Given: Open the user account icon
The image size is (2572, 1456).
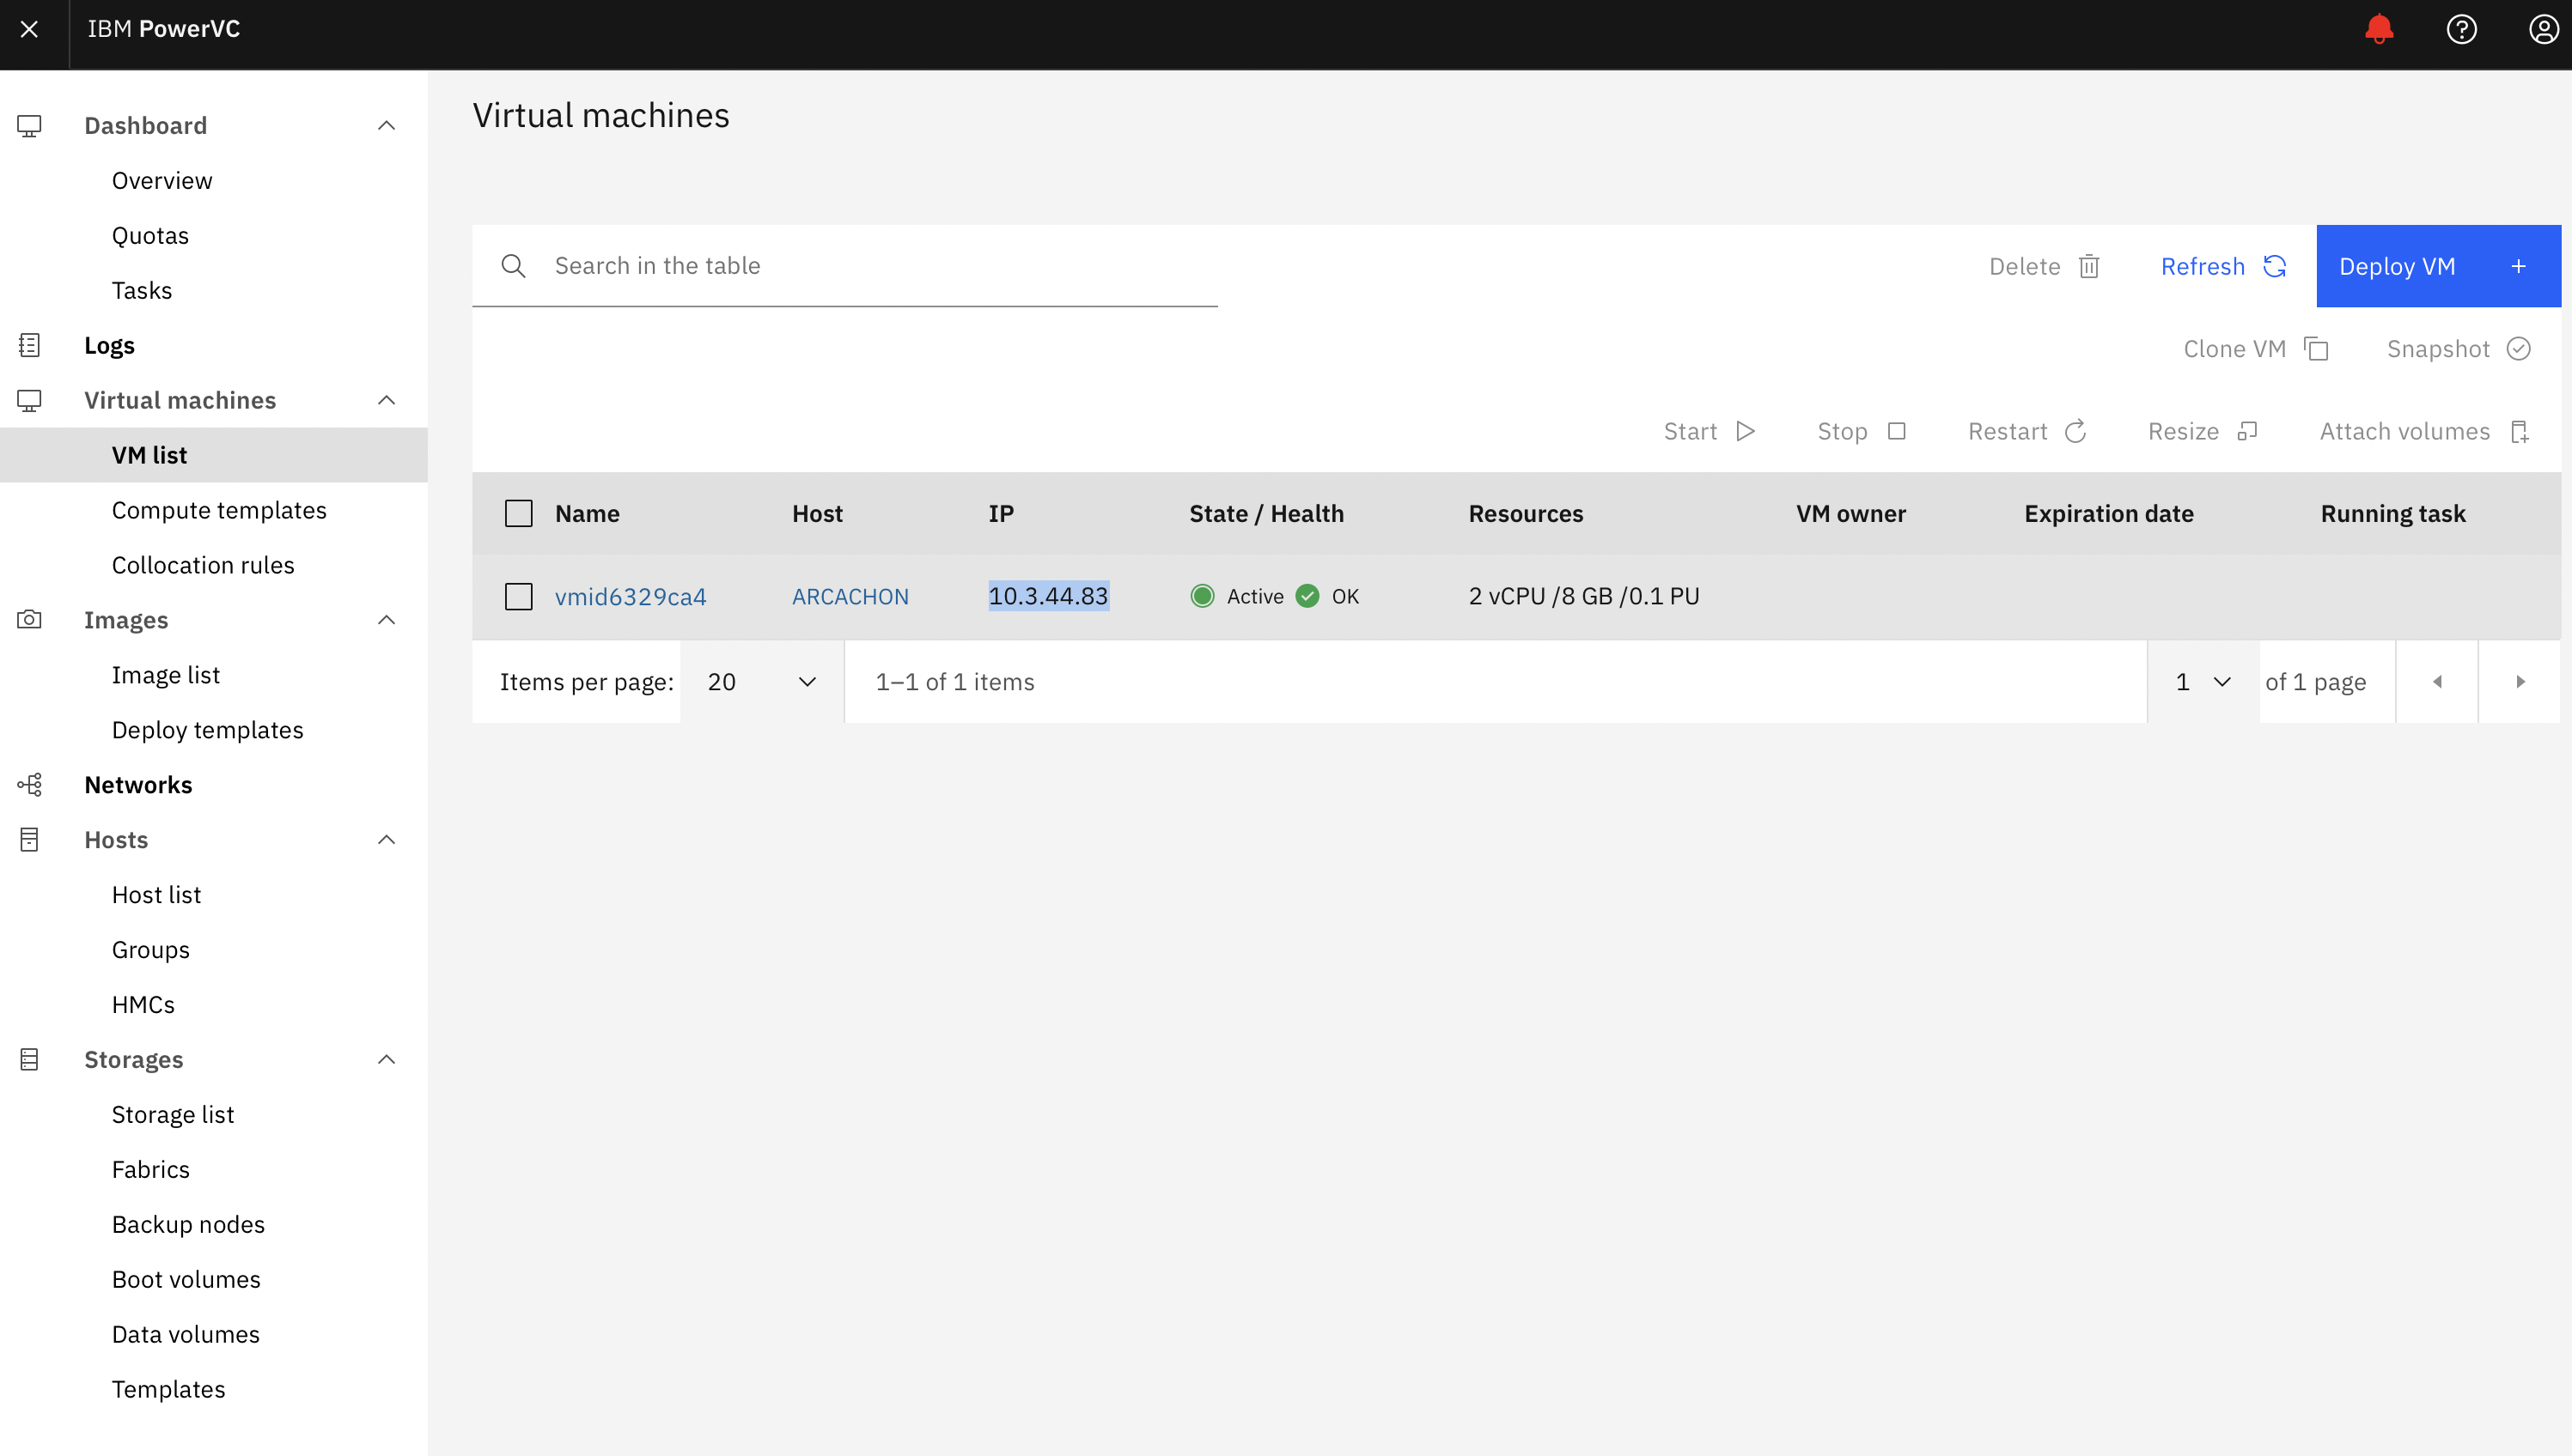Looking at the screenshot, I should [x=2544, y=29].
